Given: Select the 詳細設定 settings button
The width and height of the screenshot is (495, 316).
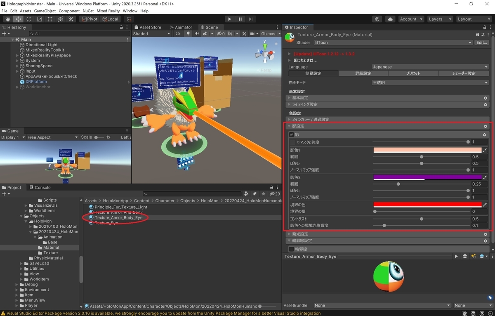Looking at the screenshot, I should 363,73.
